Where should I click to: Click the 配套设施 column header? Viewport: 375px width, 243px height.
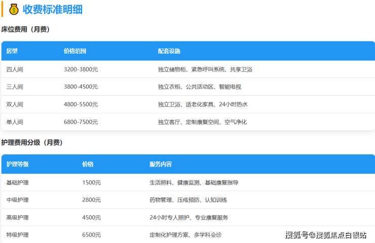[169, 51]
